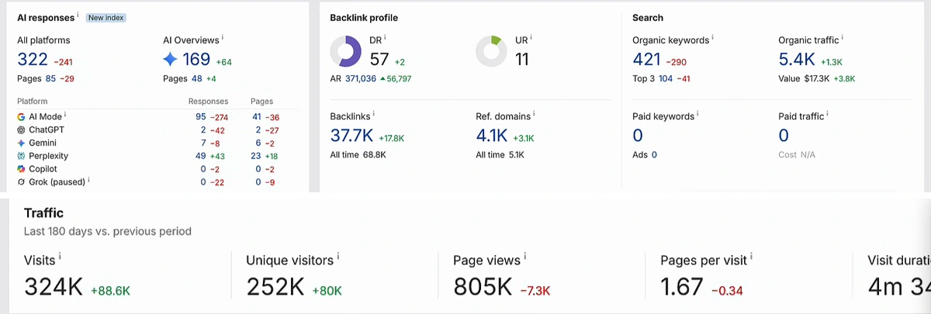Click the Pages column header
The image size is (931, 314).
pyautogui.click(x=261, y=102)
